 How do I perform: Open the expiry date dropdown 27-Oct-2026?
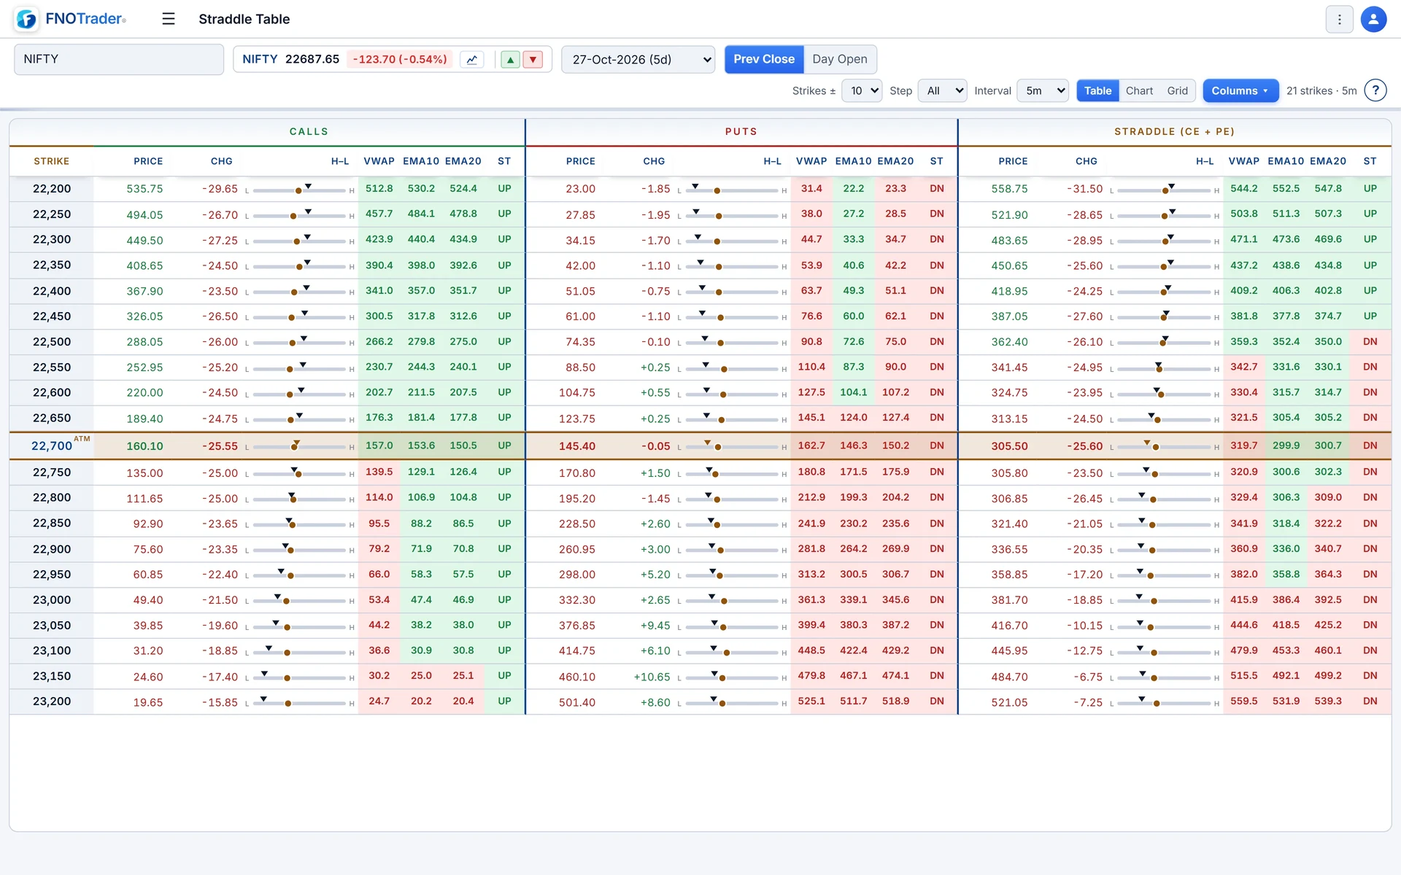point(638,60)
